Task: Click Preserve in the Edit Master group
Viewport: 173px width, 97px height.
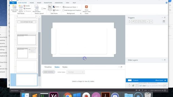Action: pyautogui.click(x=27, y=11)
